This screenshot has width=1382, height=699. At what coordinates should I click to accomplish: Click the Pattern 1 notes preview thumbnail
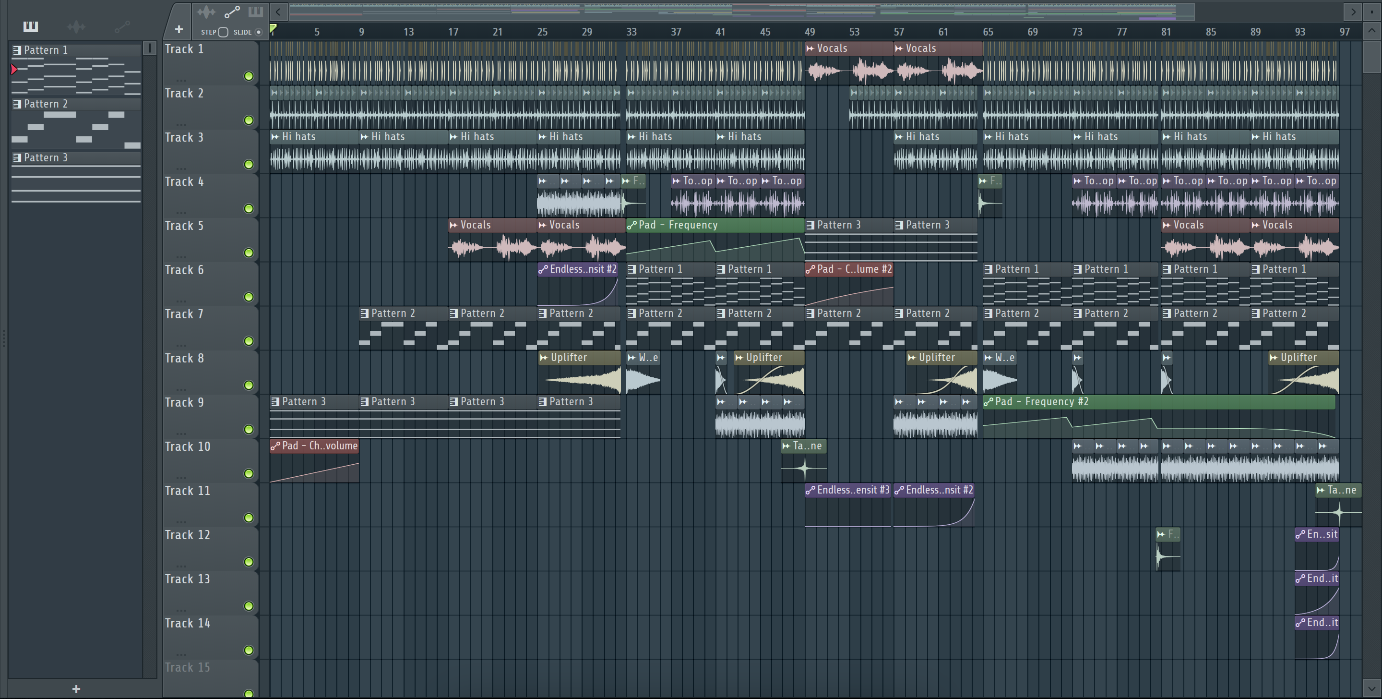pyautogui.click(x=76, y=77)
